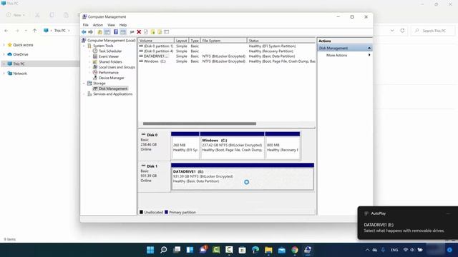Viewport: 458px width, 257px height.
Task: Open Device Manager in the tree
Action: click(112, 78)
